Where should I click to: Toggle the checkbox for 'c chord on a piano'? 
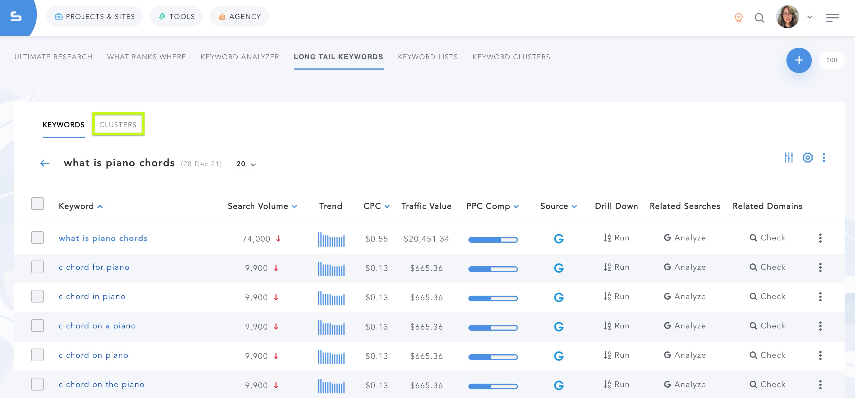point(37,326)
